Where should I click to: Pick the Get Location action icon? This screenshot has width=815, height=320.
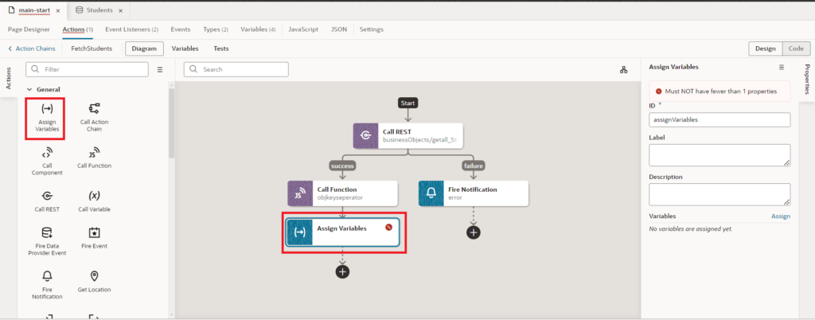coord(94,276)
